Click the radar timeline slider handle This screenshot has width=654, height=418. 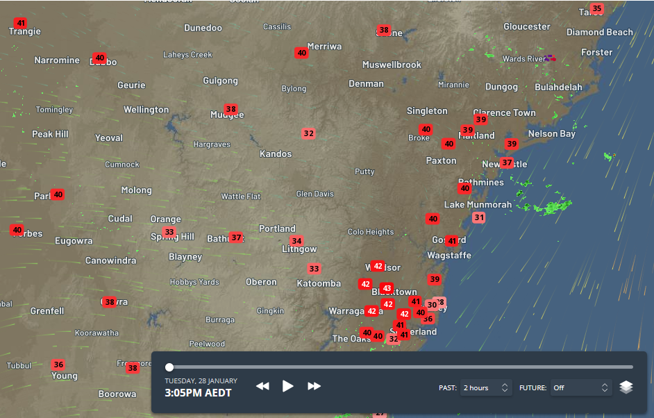pos(169,367)
